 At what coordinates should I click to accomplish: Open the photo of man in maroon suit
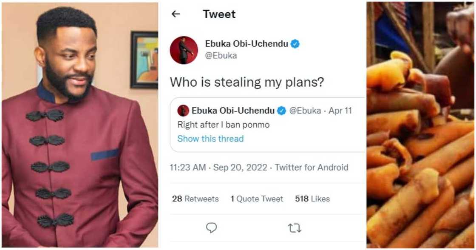[80, 125]
